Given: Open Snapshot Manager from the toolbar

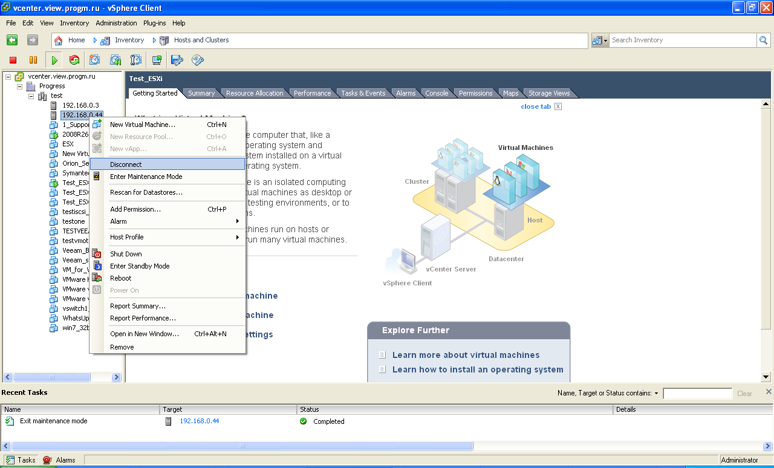Looking at the screenshot, I should pyautogui.click(x=136, y=60).
